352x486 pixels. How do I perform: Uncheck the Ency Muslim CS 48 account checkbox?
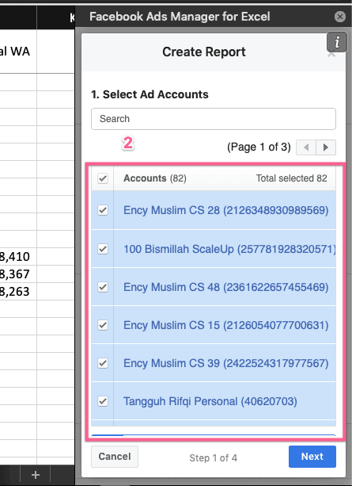[x=103, y=287]
